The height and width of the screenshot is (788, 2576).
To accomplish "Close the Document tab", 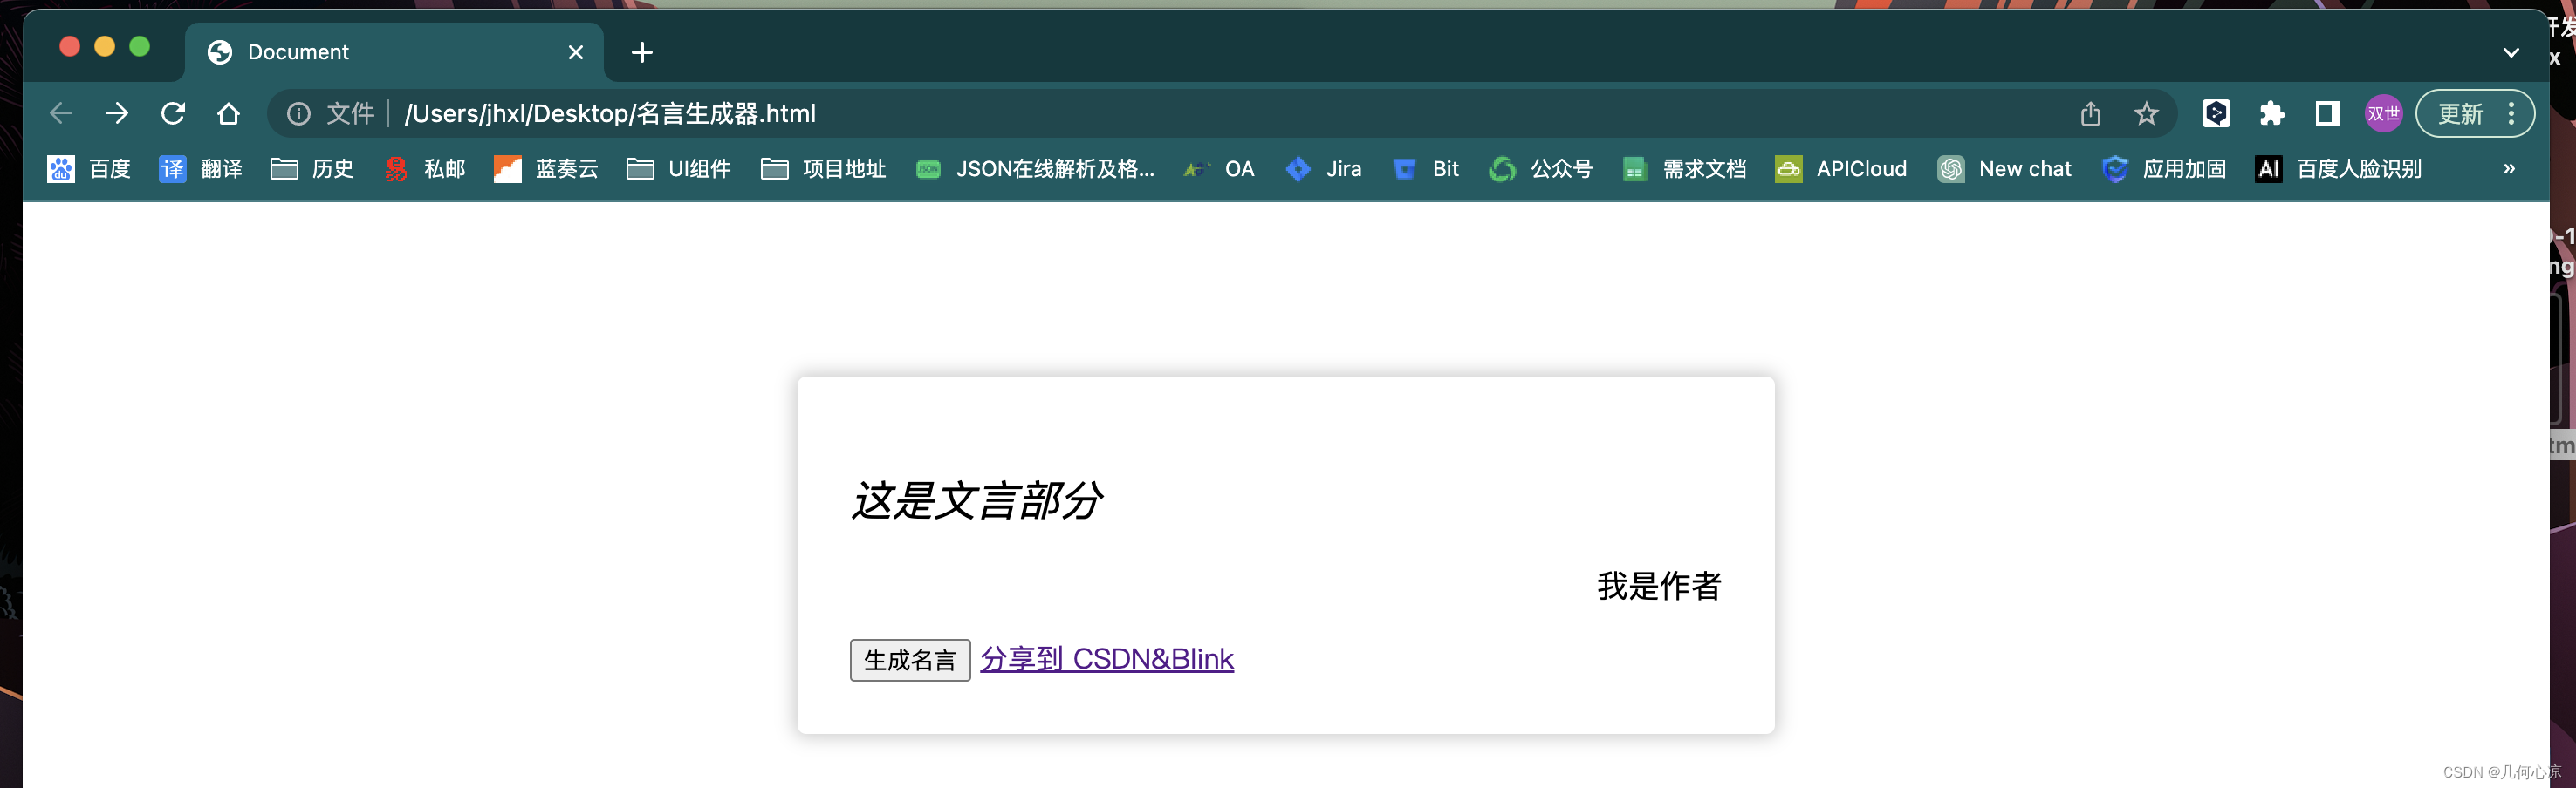I will [576, 52].
